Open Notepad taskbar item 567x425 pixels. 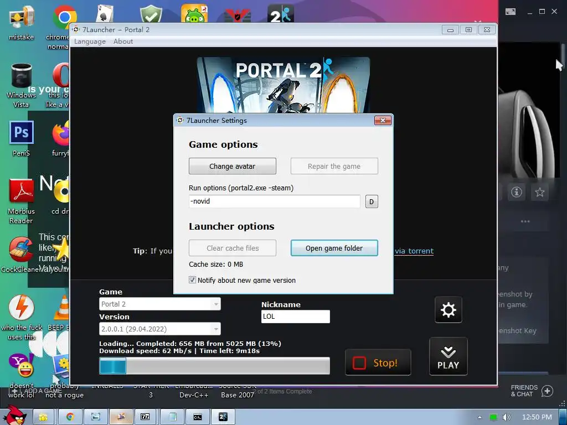click(172, 417)
